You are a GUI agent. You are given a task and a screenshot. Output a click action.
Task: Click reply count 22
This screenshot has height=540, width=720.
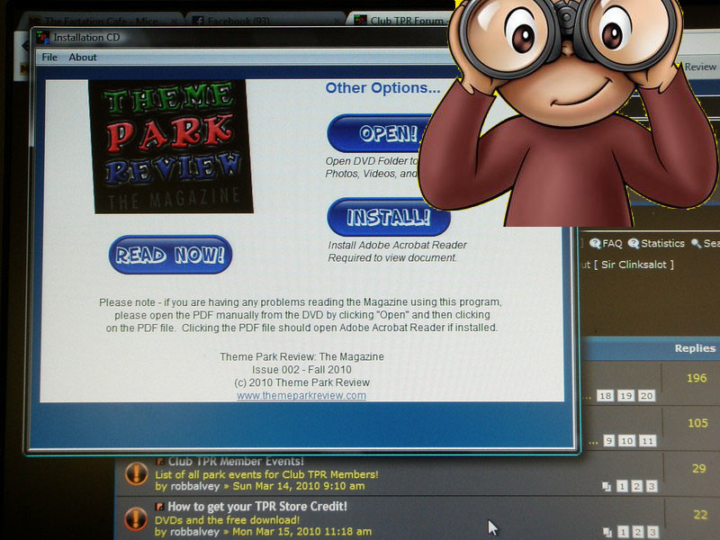click(700, 515)
